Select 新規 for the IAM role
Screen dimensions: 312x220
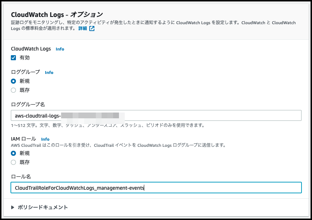pos(13,153)
